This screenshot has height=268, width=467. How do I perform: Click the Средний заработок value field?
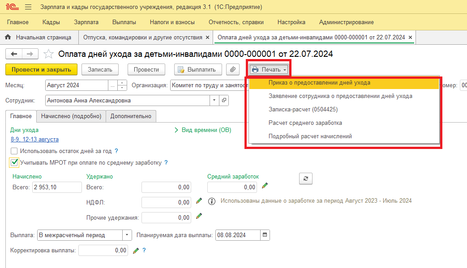pyautogui.click(x=232, y=187)
